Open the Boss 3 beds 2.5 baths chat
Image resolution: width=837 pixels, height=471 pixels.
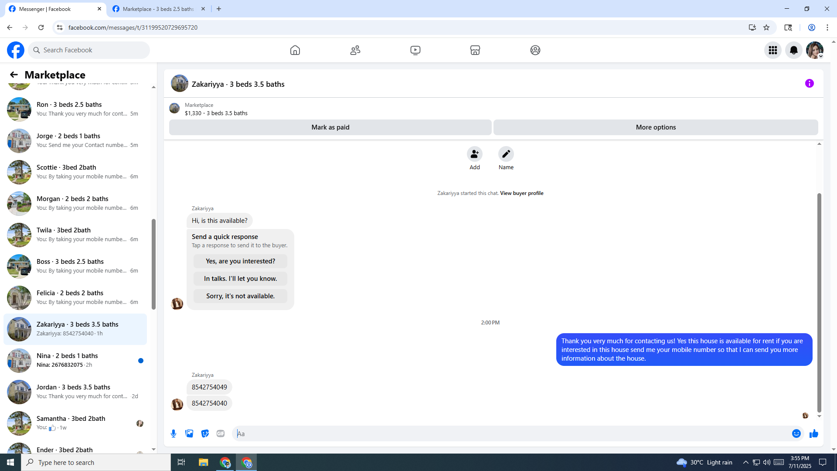click(75, 266)
